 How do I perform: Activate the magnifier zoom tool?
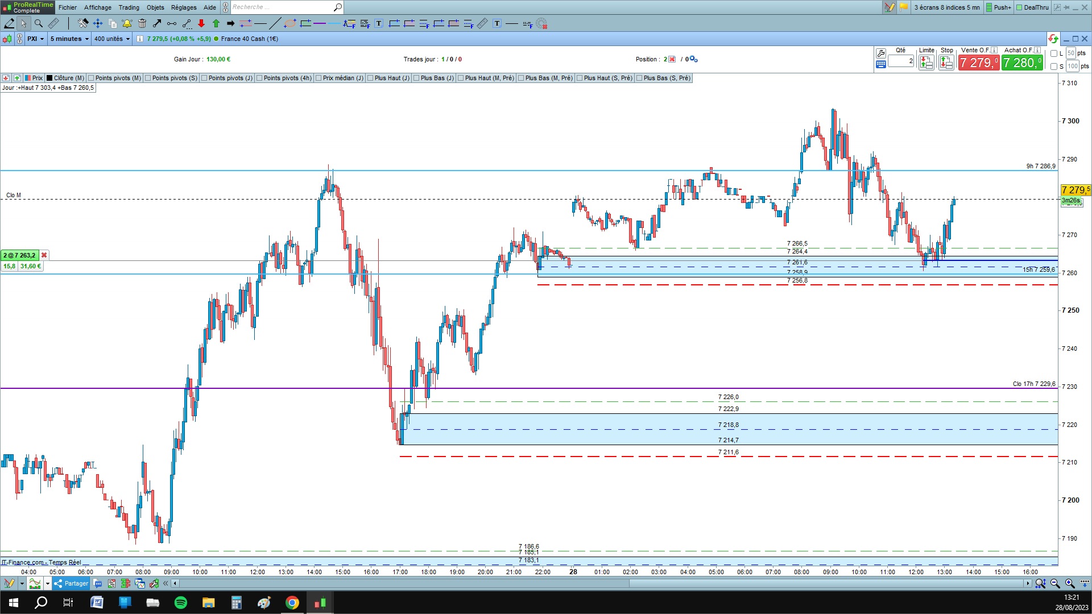pyautogui.click(x=39, y=23)
